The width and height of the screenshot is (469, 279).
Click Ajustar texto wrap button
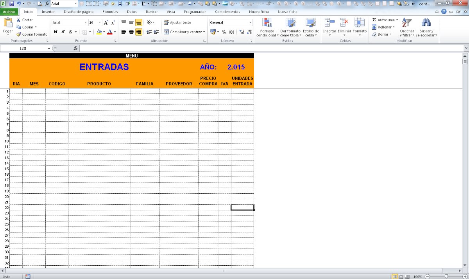point(177,23)
